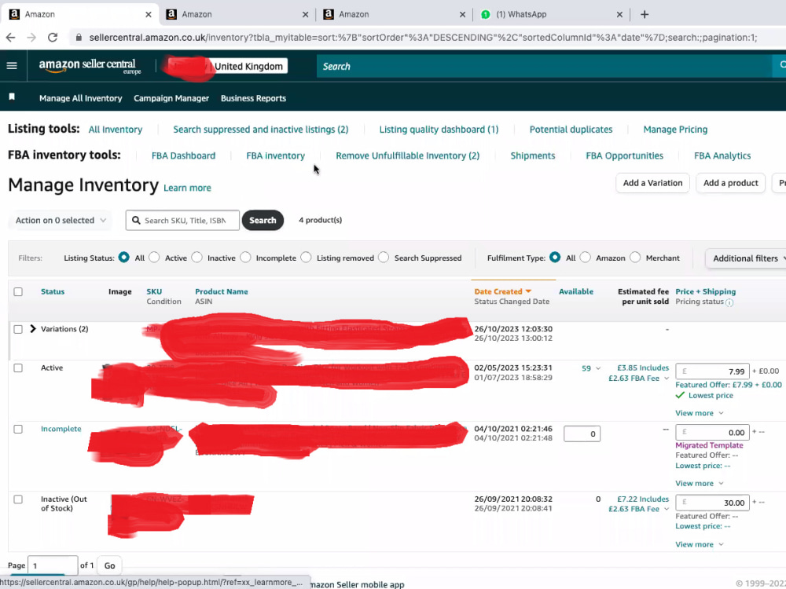Open a new browser tab
Image resolution: width=786 pixels, height=589 pixels.
point(645,14)
